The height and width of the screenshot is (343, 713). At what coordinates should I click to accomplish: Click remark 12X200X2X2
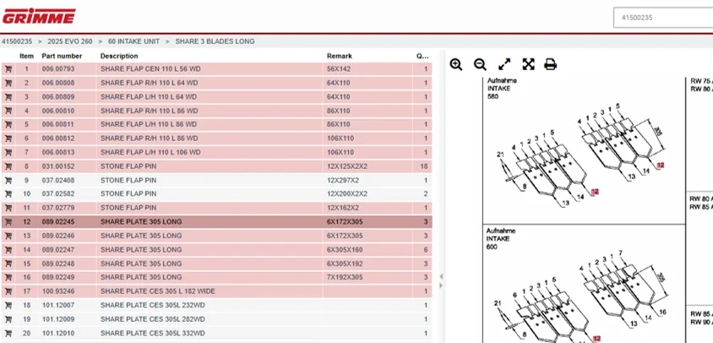[347, 193]
